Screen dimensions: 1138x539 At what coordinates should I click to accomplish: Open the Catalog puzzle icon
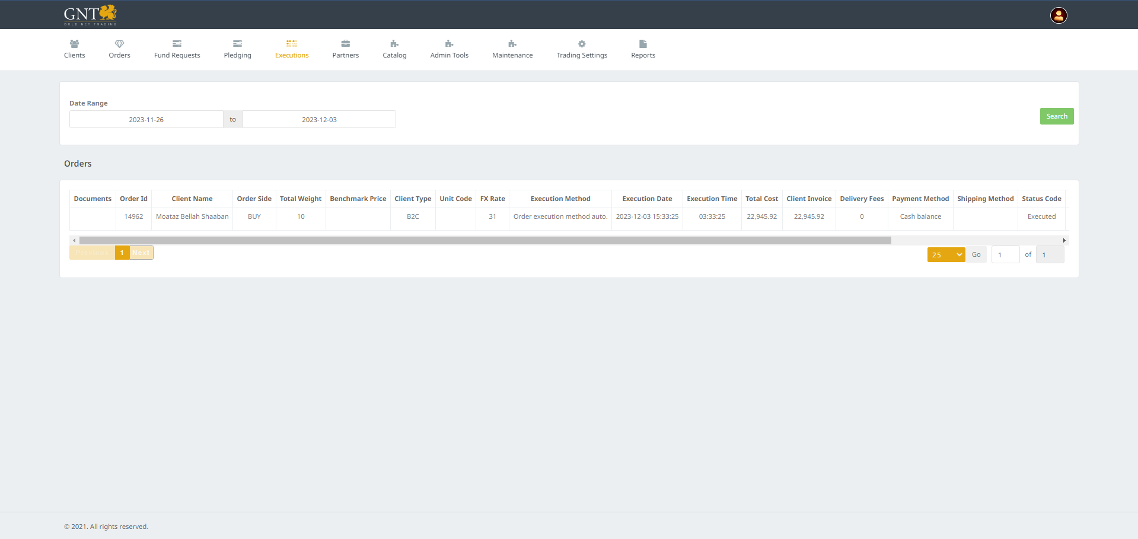tap(394, 44)
